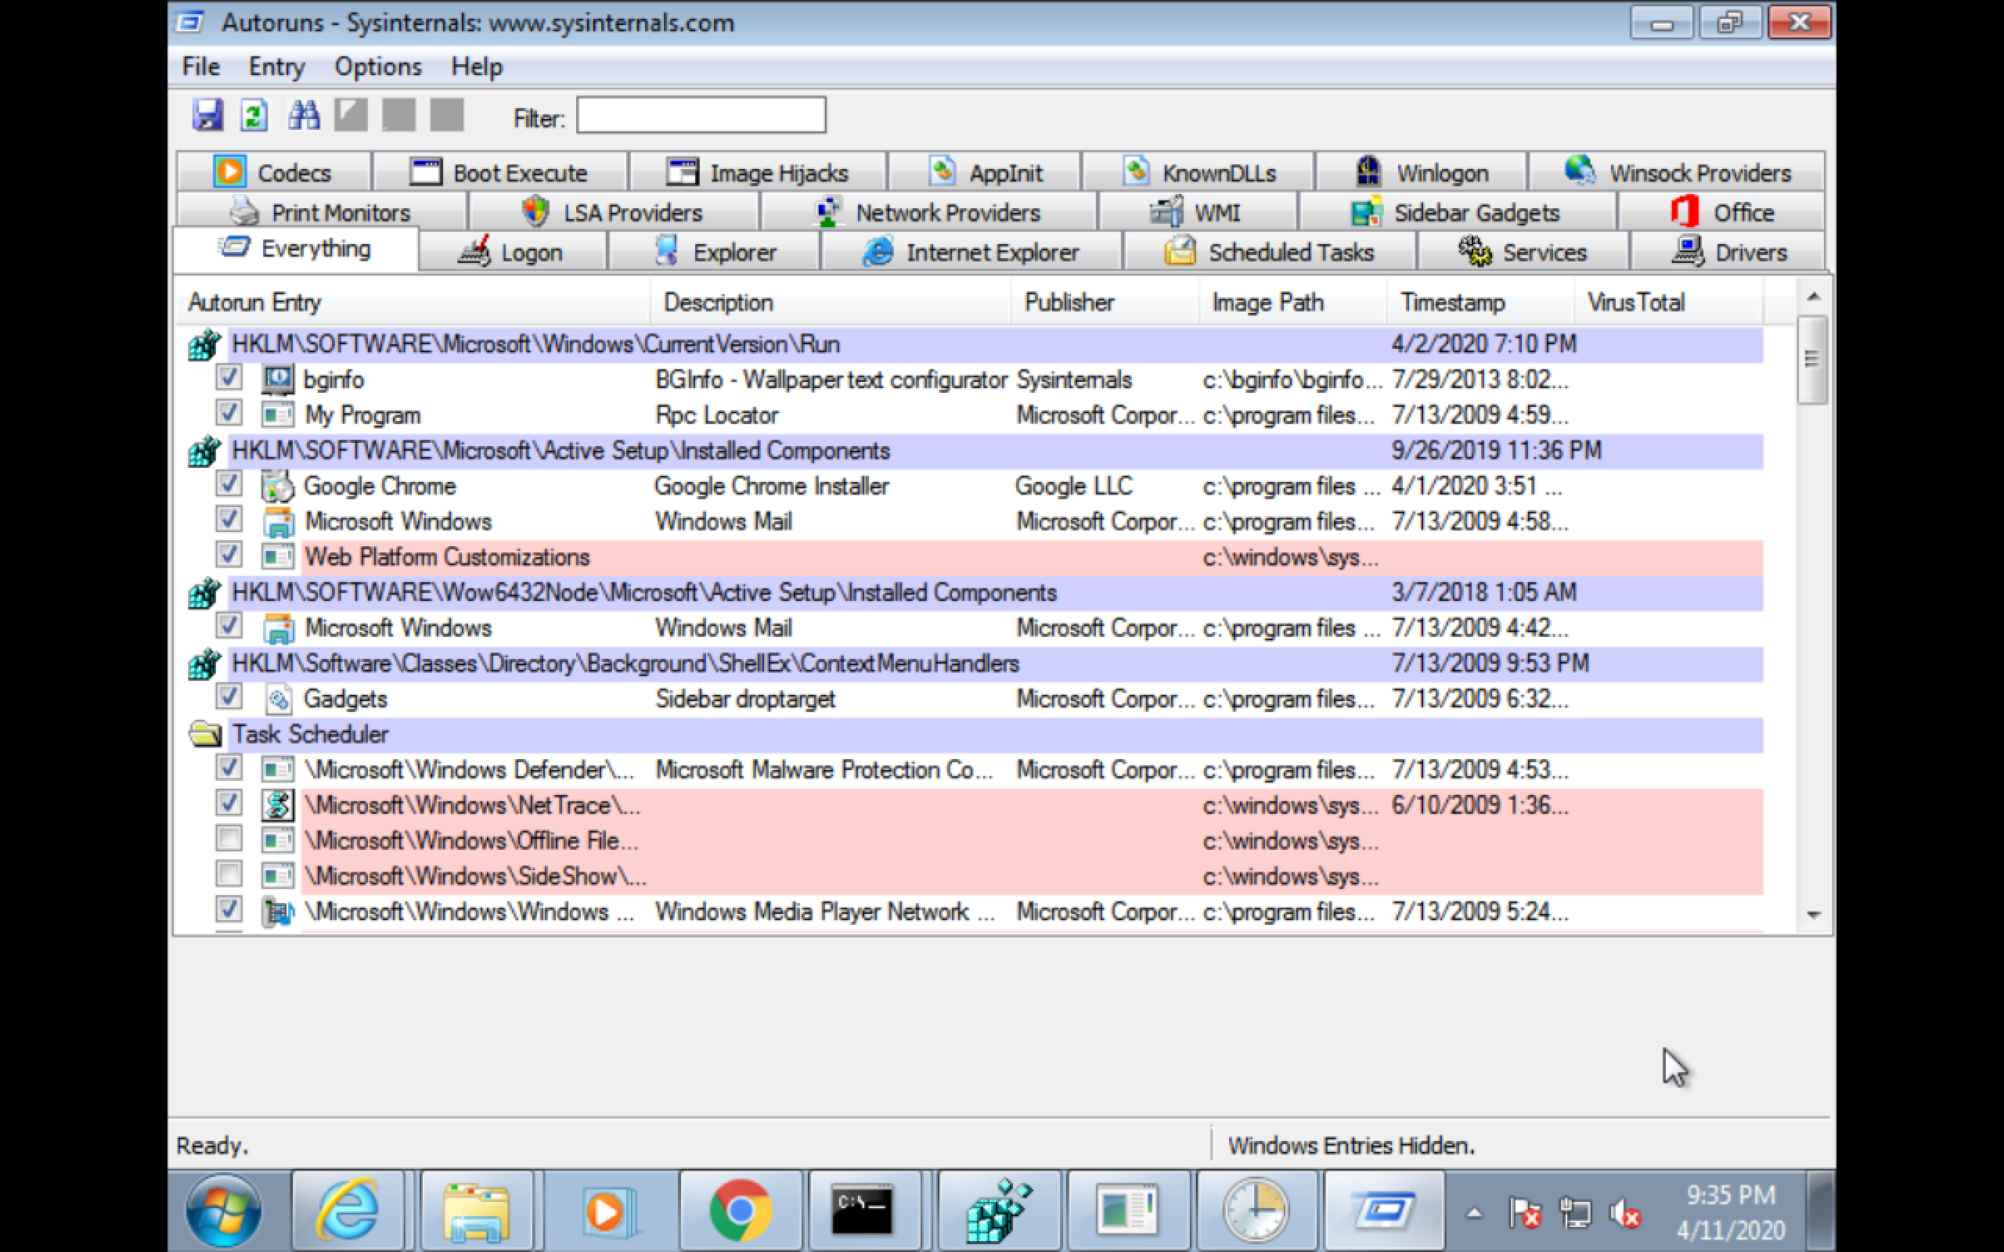Screen dimensions: 2004x1252
Task: Sort by Publisher column header
Action: (x=1105, y=302)
